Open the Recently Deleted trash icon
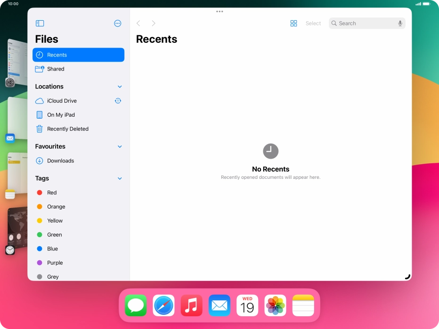This screenshot has width=439, height=329. pos(40,128)
